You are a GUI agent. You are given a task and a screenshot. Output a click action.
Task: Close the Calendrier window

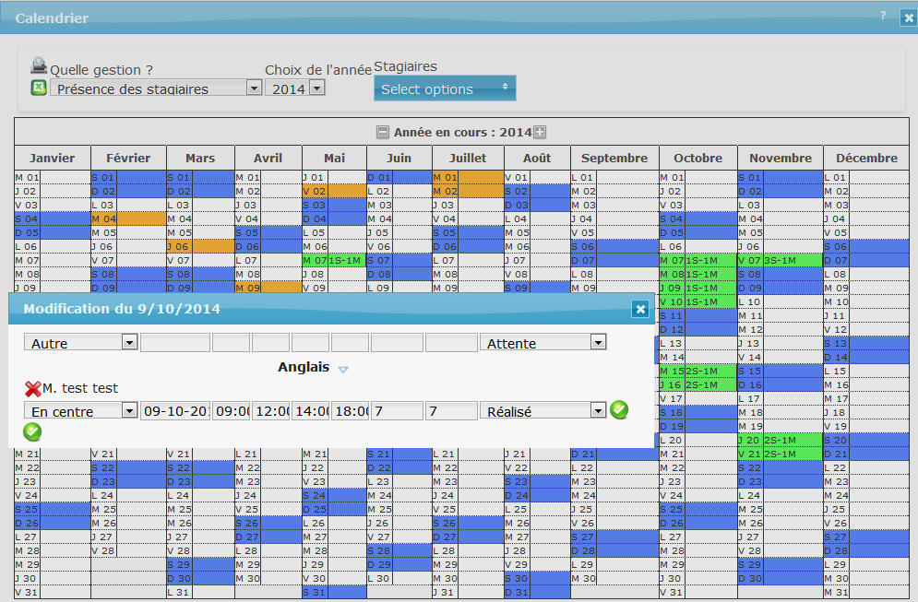pyautogui.click(x=908, y=18)
